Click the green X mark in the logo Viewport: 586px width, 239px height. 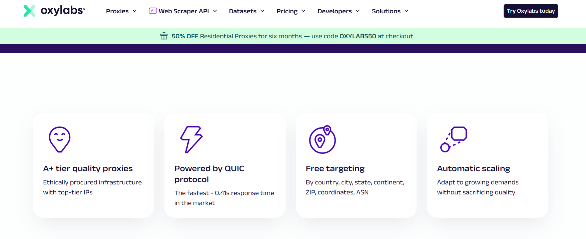click(30, 11)
